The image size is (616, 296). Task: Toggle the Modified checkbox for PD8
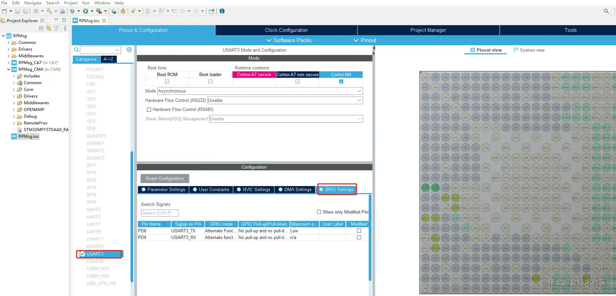[359, 231]
